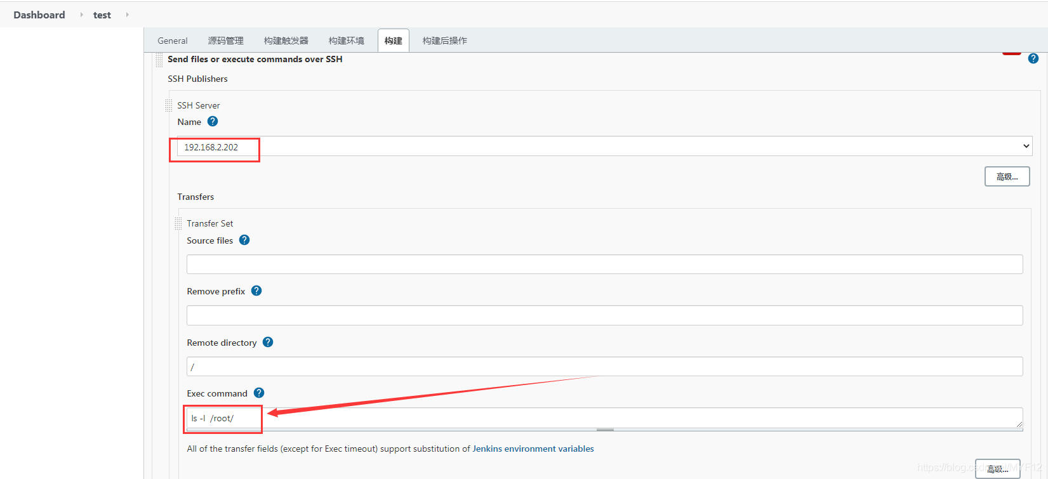This screenshot has height=479, width=1048.
Task: Switch to the 构建环境 tab
Action: pos(346,41)
